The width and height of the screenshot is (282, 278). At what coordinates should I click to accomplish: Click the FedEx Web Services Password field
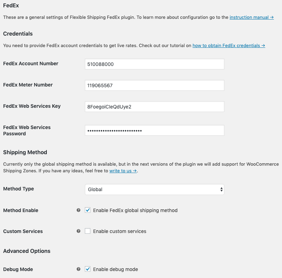tap(154, 130)
